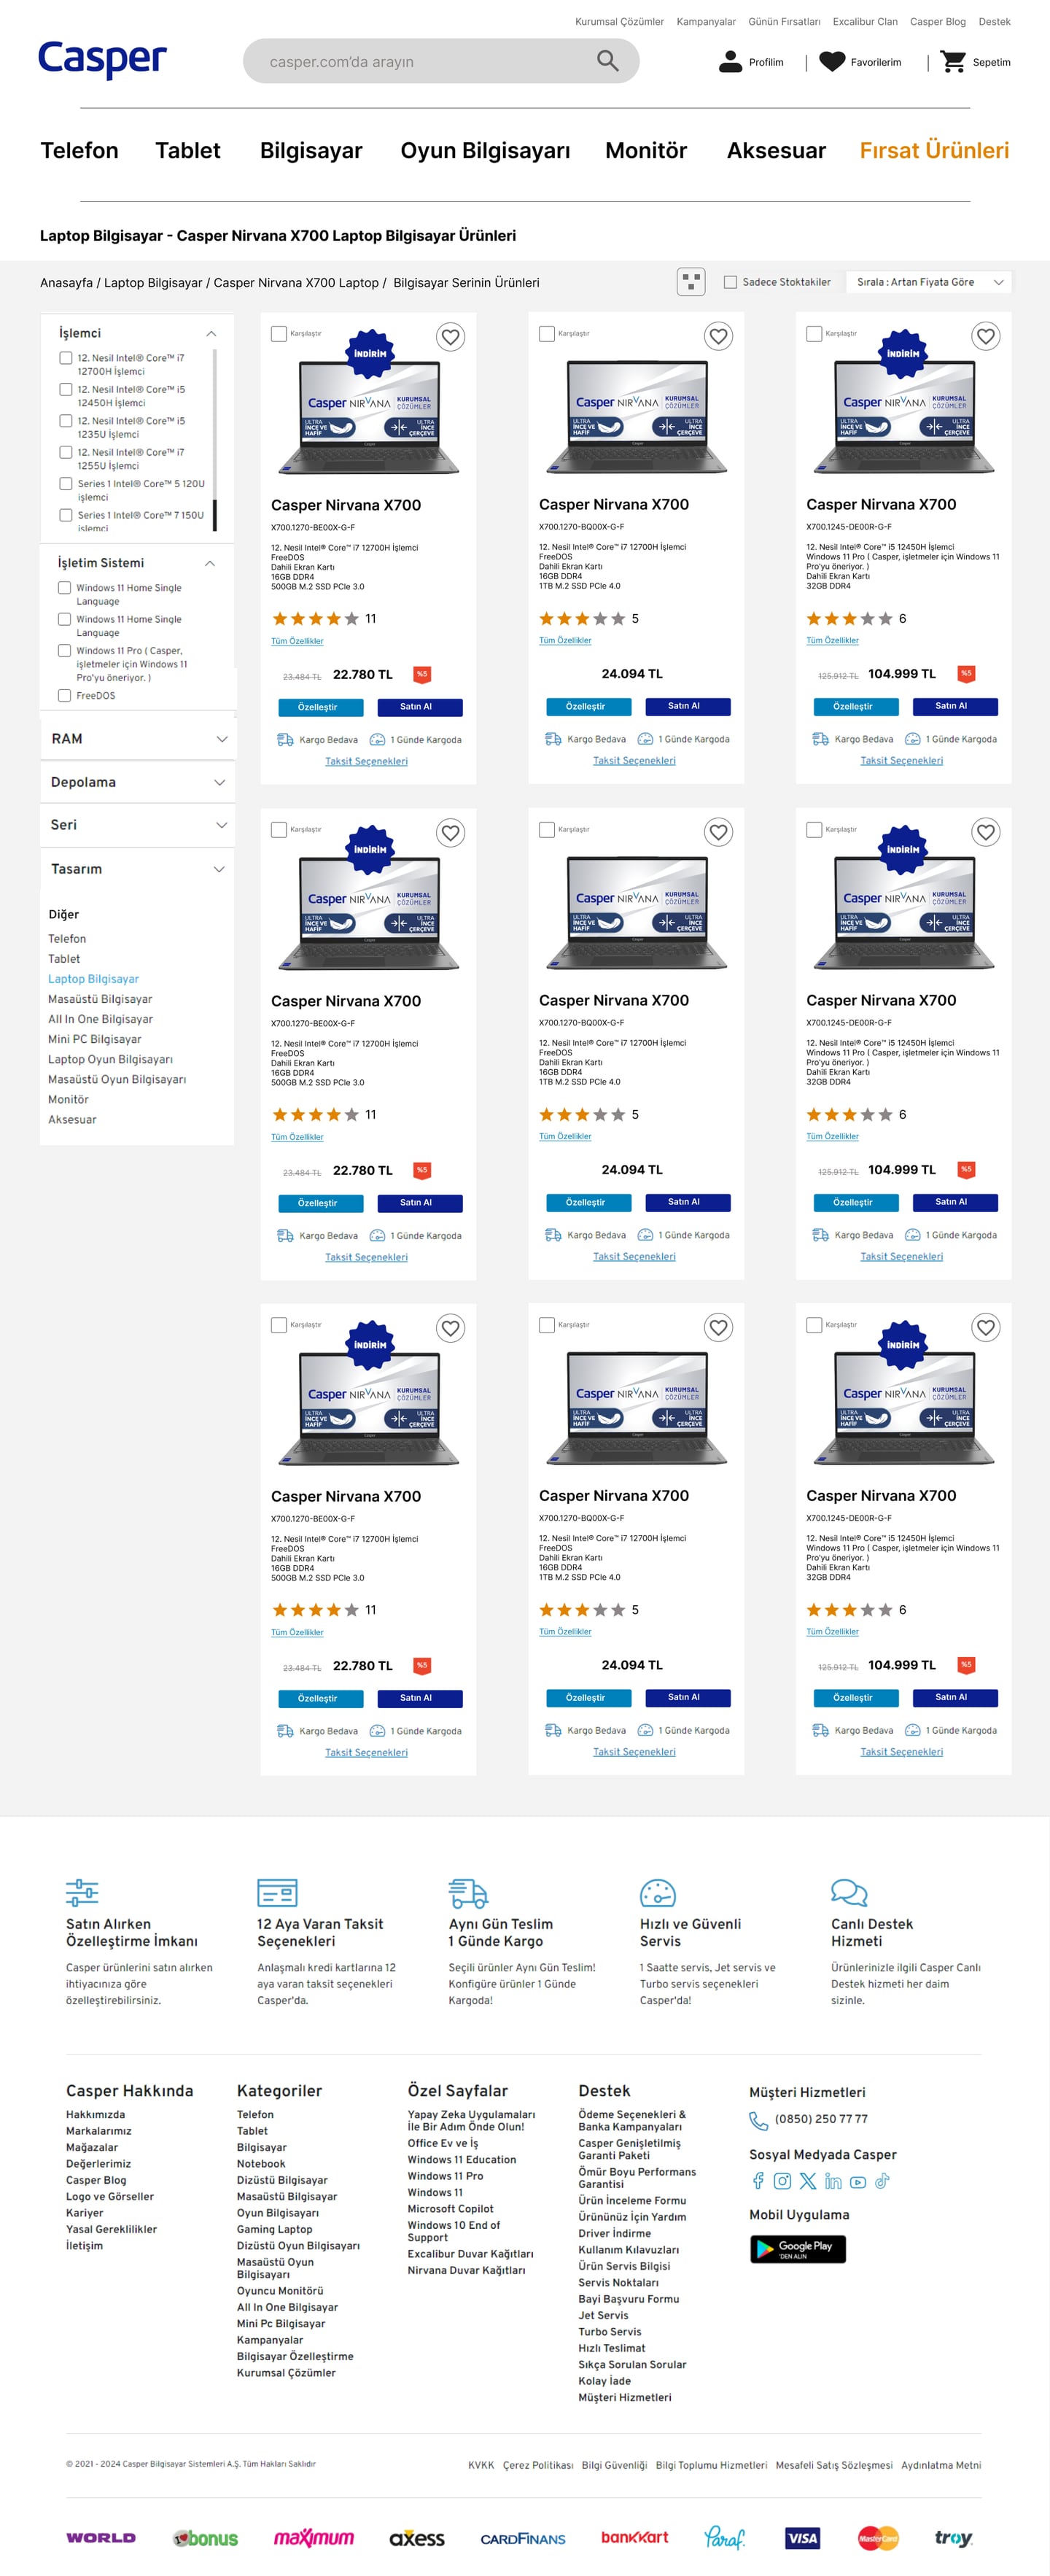Click the Mastercard logo
The height and width of the screenshot is (2576, 1050).
pyautogui.click(x=878, y=2538)
